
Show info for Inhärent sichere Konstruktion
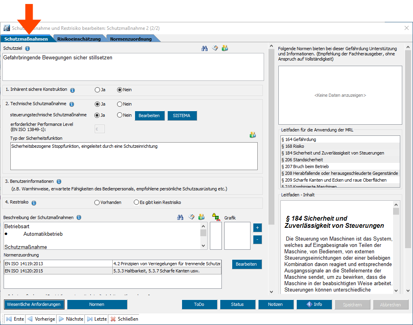[72, 90]
